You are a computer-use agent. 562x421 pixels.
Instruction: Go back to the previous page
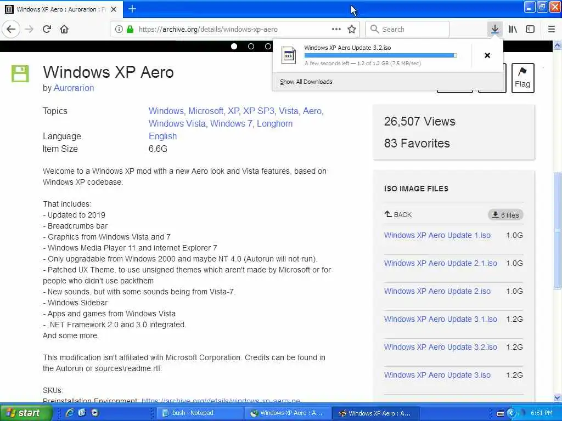tap(11, 29)
